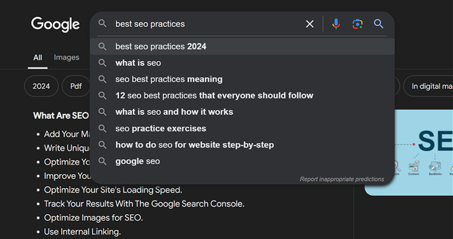The width and height of the screenshot is (453, 239).
Task: Select "12 seo best practices that everyone should follow"
Action: coord(214,96)
